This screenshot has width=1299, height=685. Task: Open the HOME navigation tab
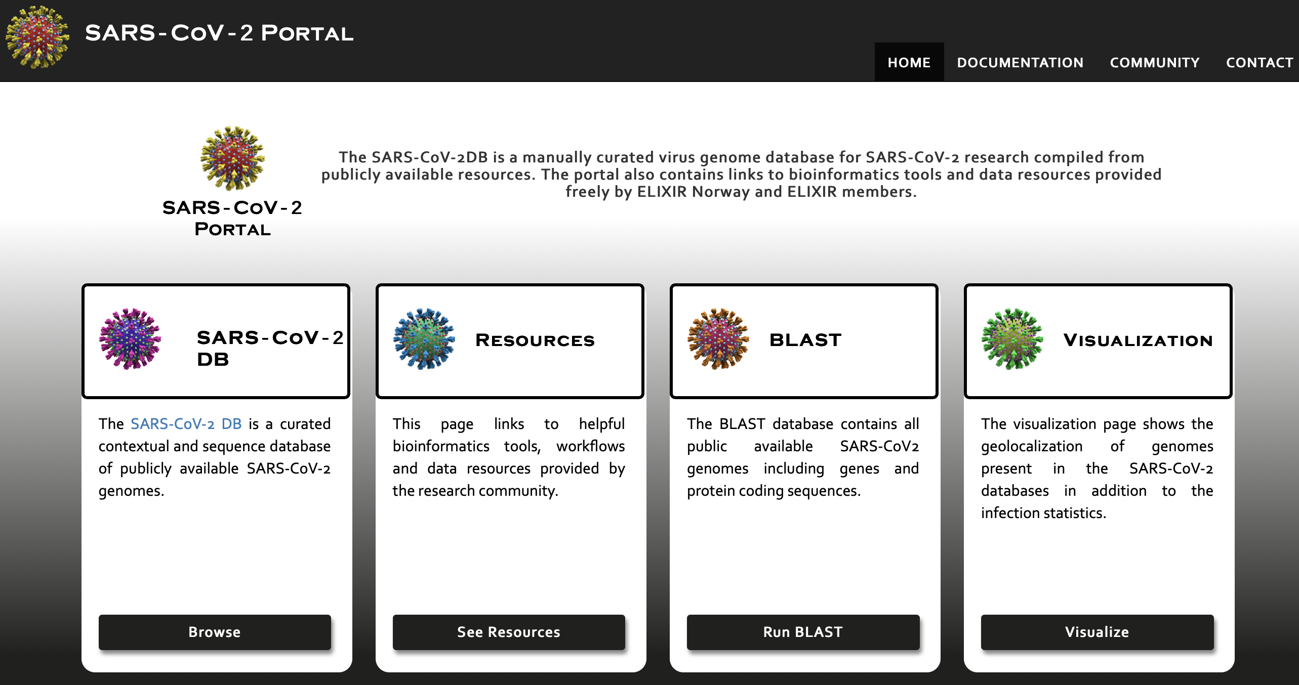point(909,62)
